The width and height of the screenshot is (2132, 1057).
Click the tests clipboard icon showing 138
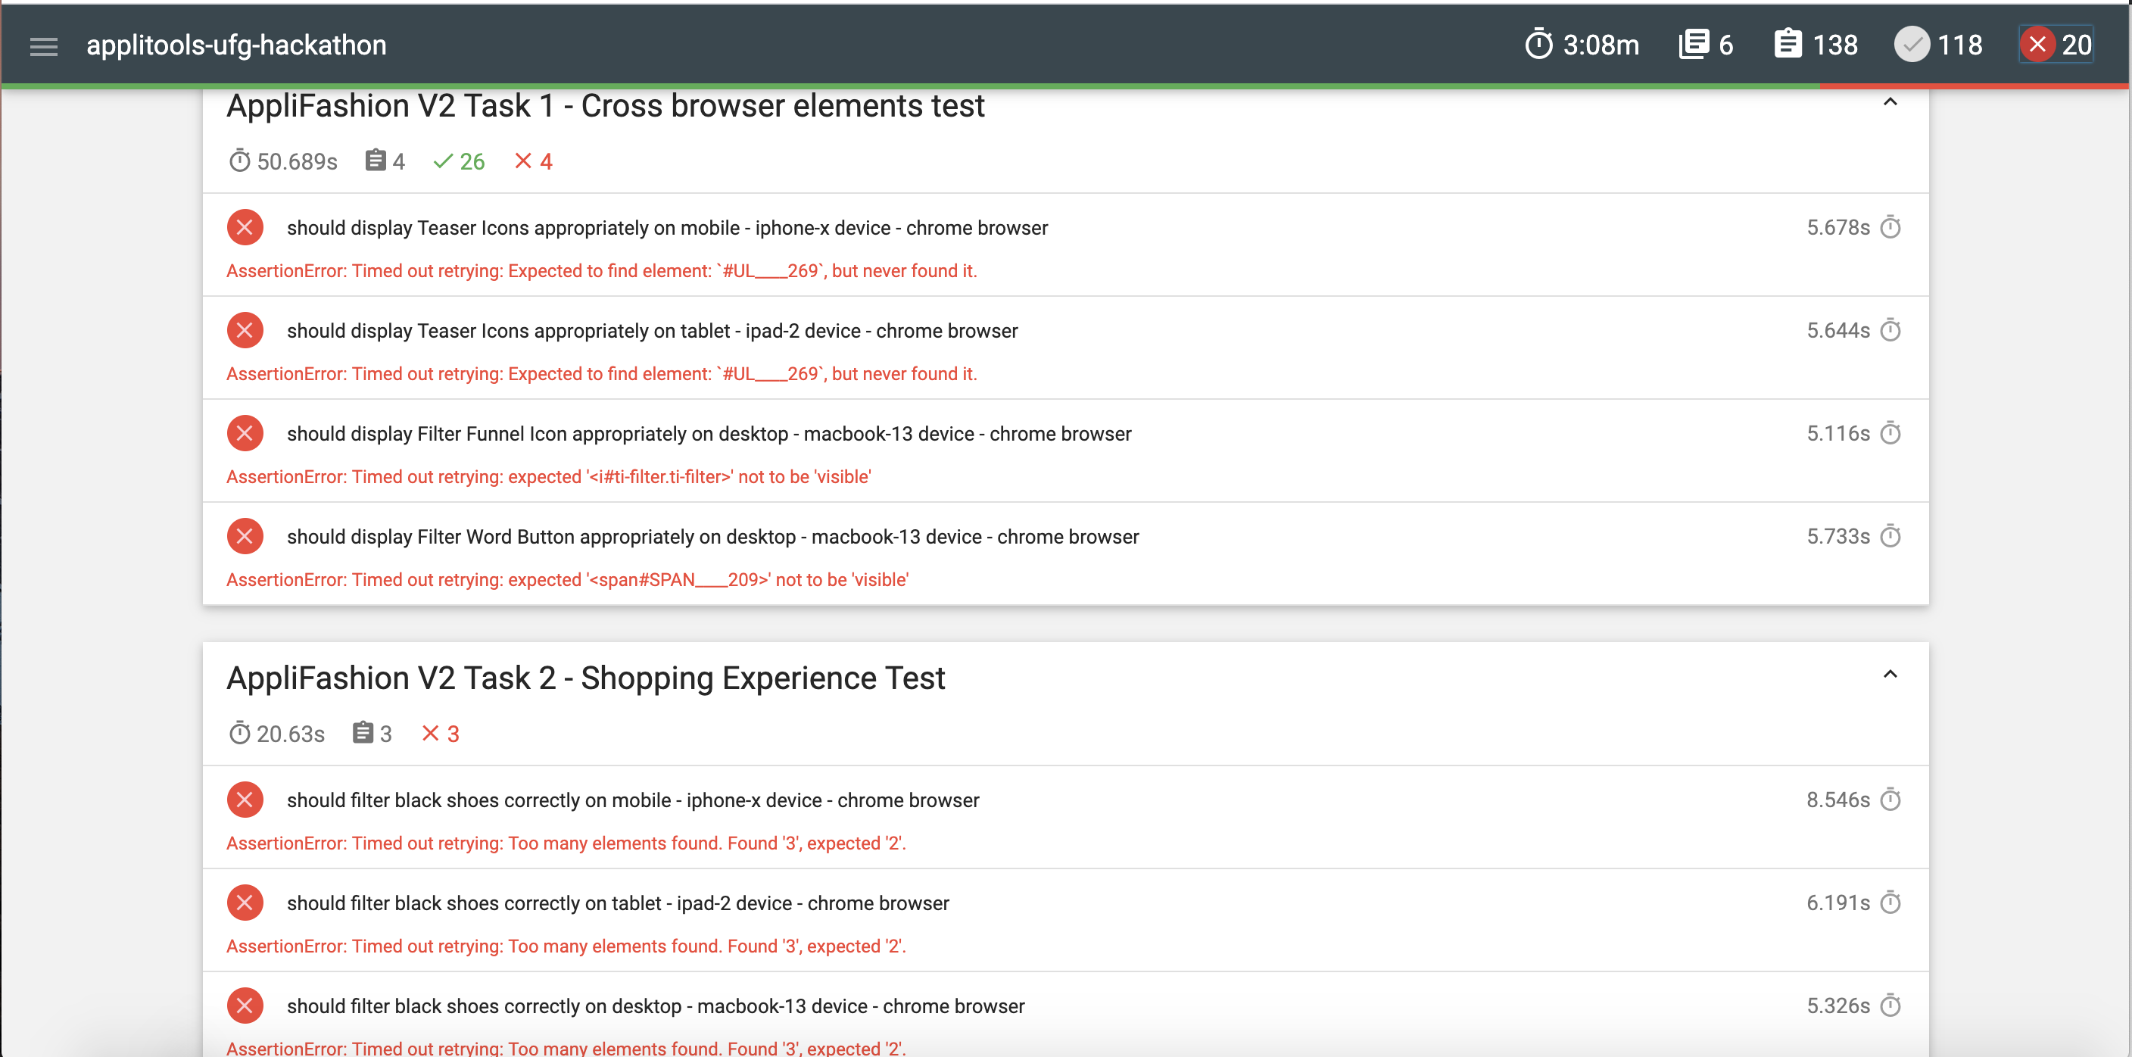(x=1788, y=45)
